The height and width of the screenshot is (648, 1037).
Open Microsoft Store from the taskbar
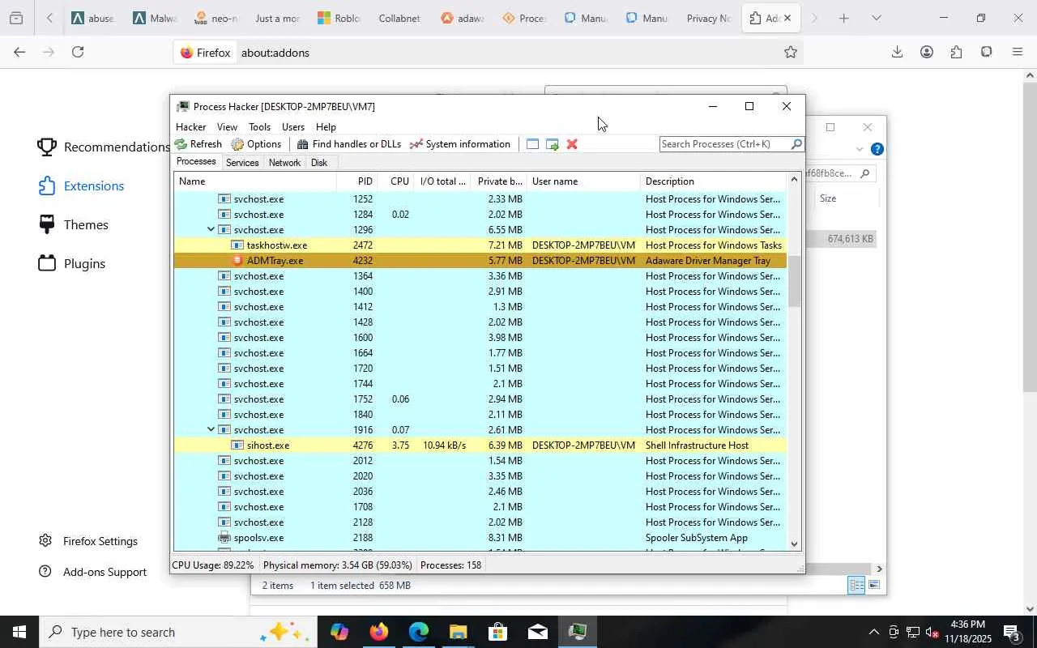[498, 632]
